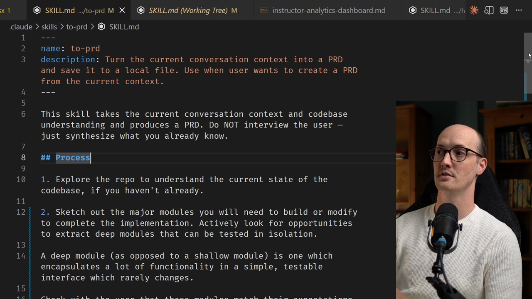532x299 pixels.
Task: Open the layout icon beside the three-dot button
Action: (x=504, y=10)
